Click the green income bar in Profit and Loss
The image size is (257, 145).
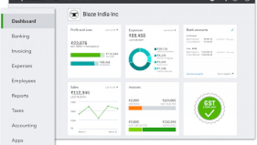[85, 55]
